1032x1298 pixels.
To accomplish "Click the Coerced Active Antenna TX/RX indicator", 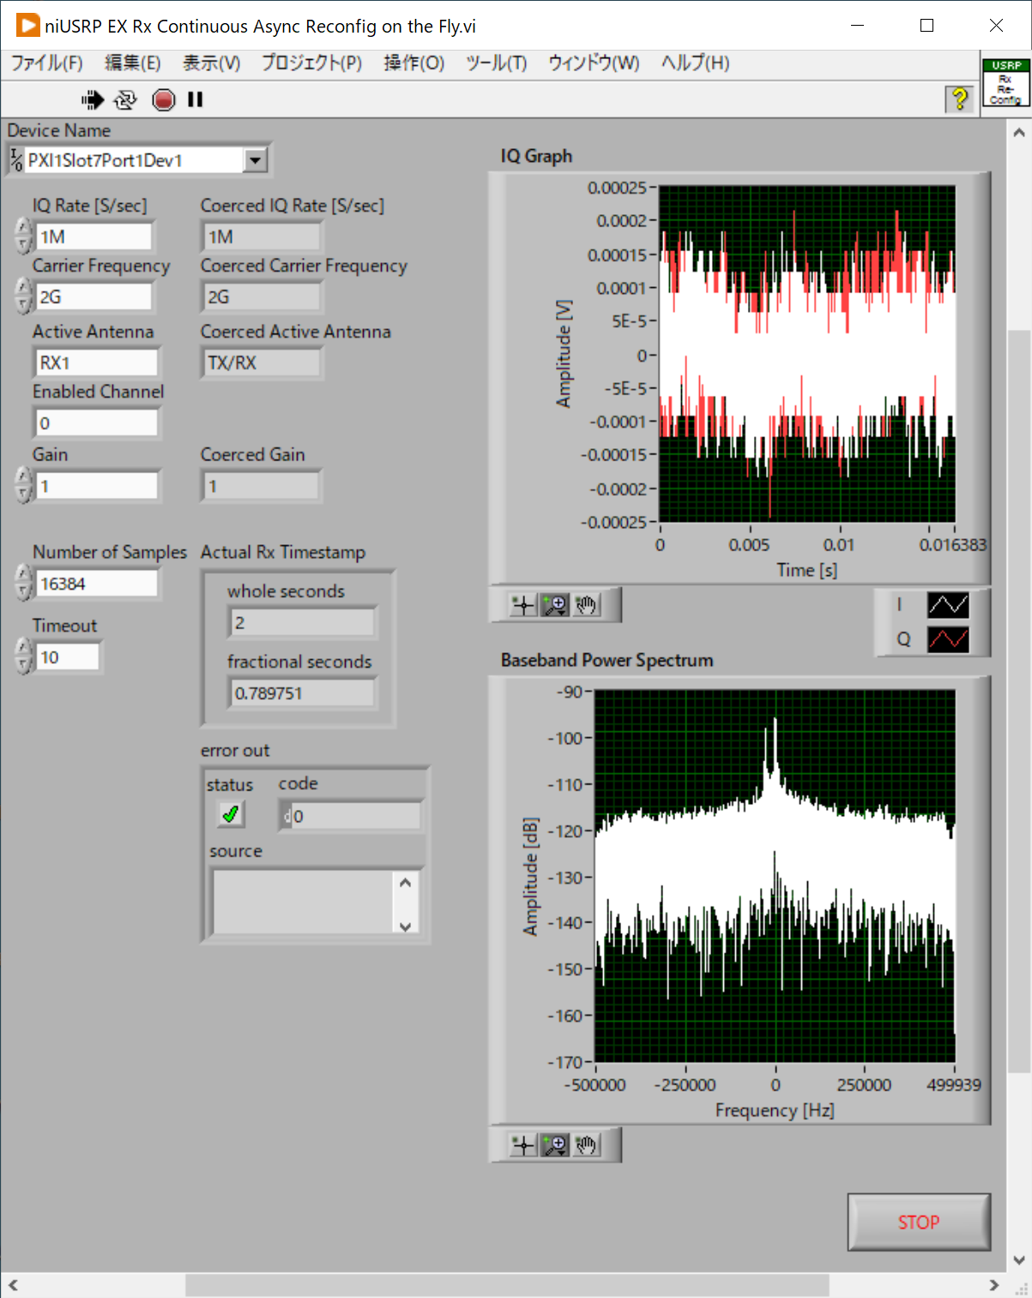I will (x=262, y=363).
